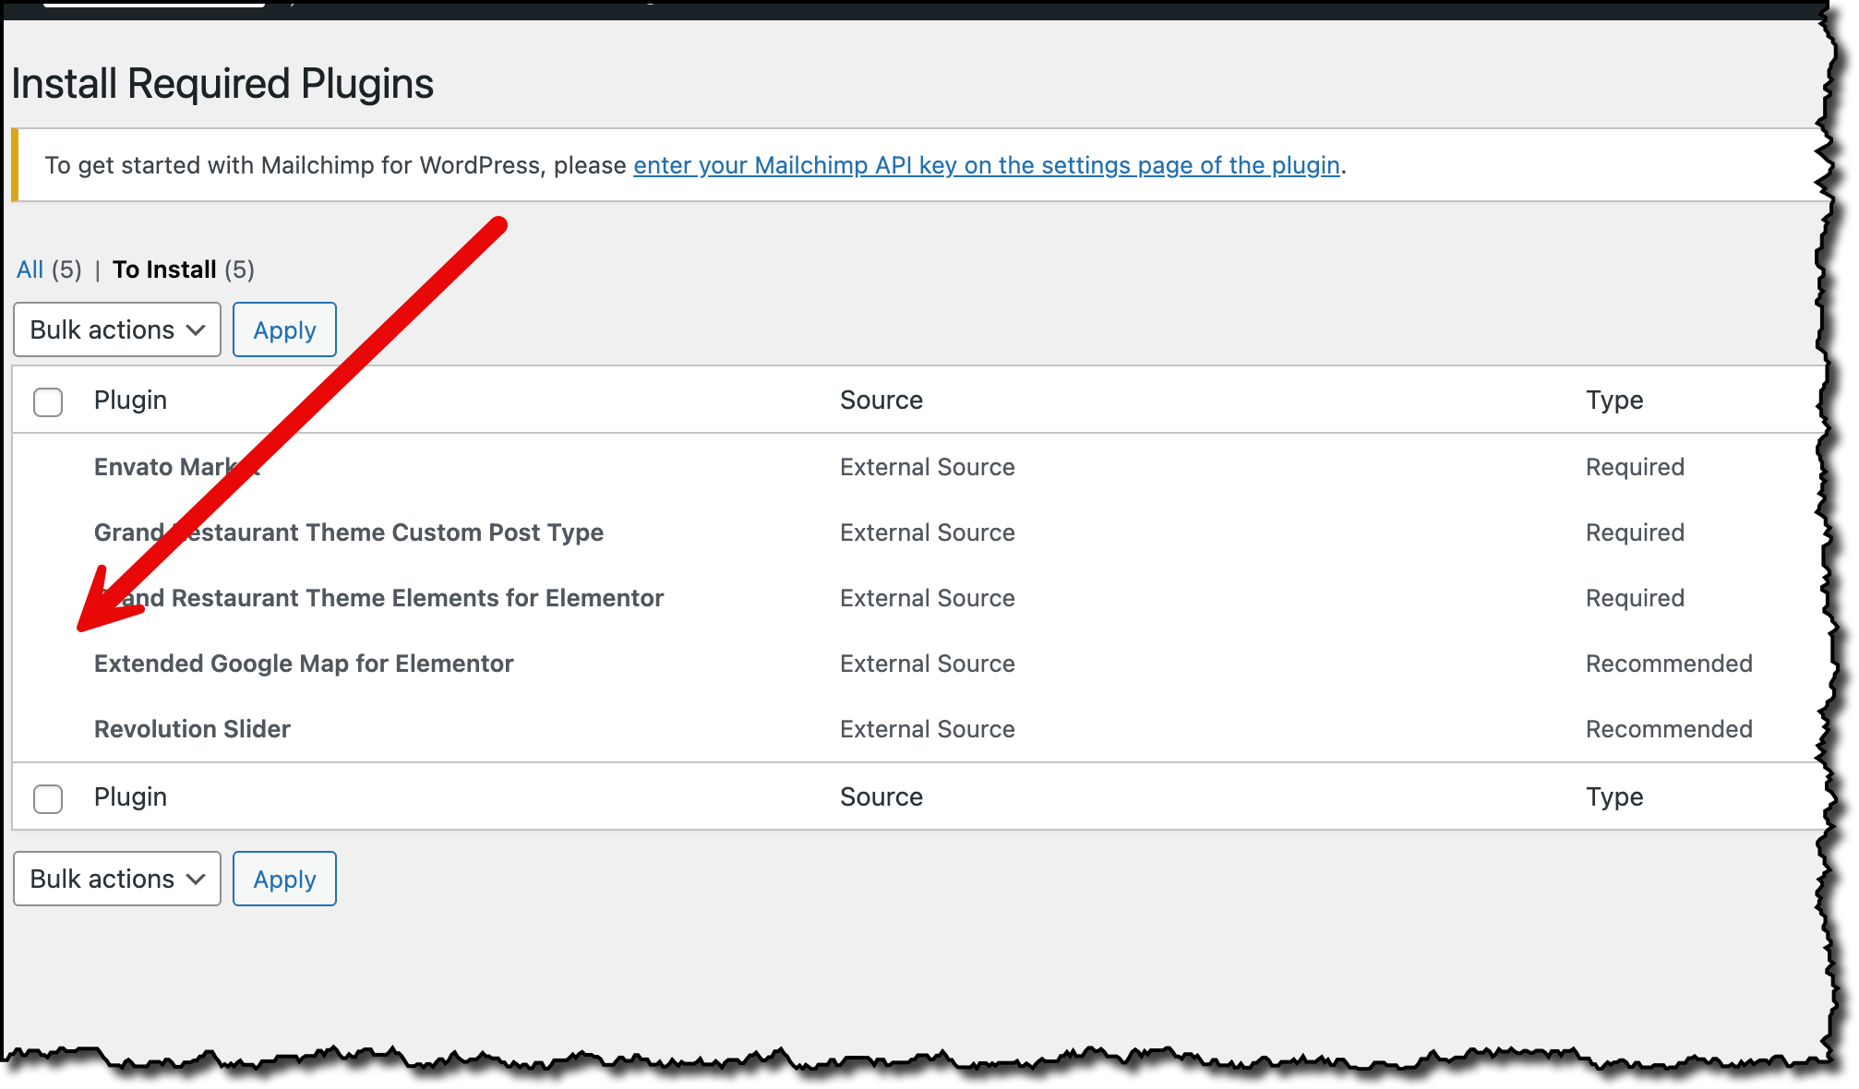This screenshot has width=1859, height=1089.
Task: Click the Source column header label
Action: point(881,401)
